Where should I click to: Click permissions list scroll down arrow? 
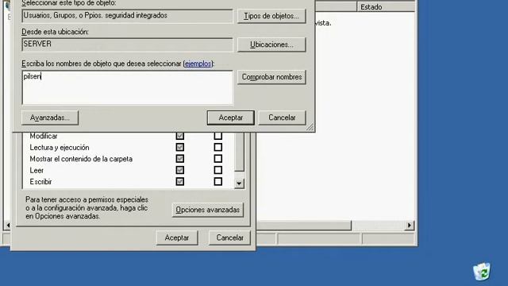pyautogui.click(x=239, y=184)
